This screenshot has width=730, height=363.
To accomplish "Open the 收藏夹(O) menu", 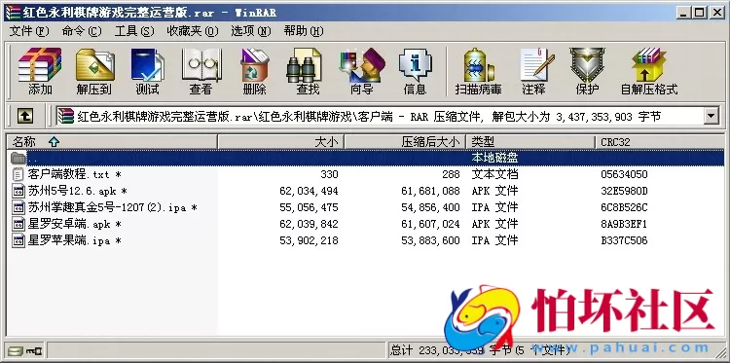I will (x=193, y=31).
